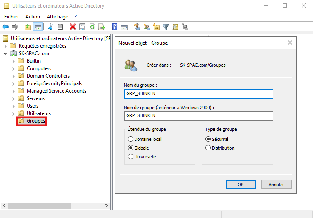The image size is (313, 218).
Task: Open the Affichage menu
Action: point(57,17)
